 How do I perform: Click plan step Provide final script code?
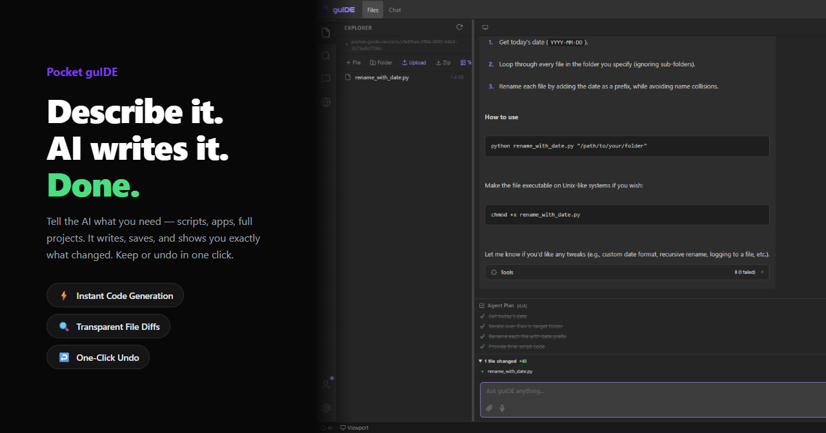516,347
